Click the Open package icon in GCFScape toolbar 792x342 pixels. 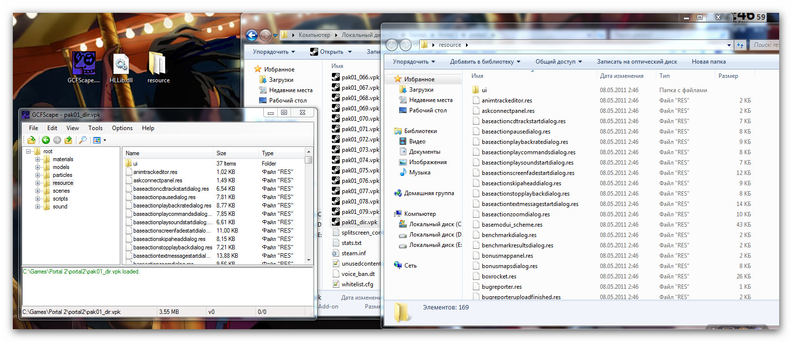32,140
